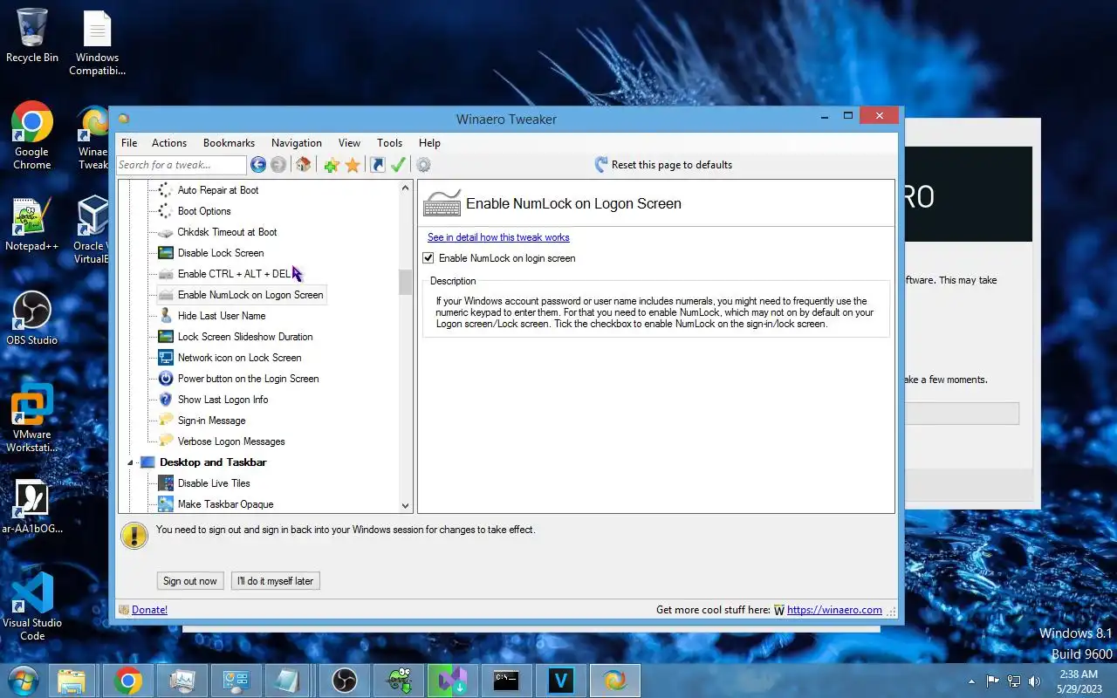Open OBS Studio from the taskbar

(x=344, y=681)
